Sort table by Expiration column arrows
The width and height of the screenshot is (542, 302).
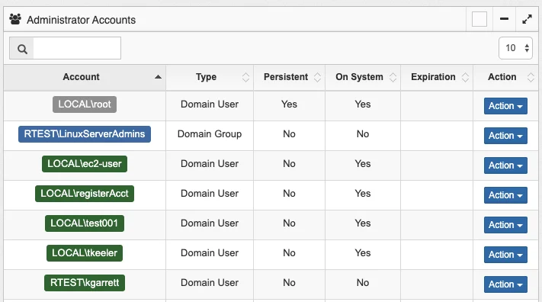tap(465, 77)
